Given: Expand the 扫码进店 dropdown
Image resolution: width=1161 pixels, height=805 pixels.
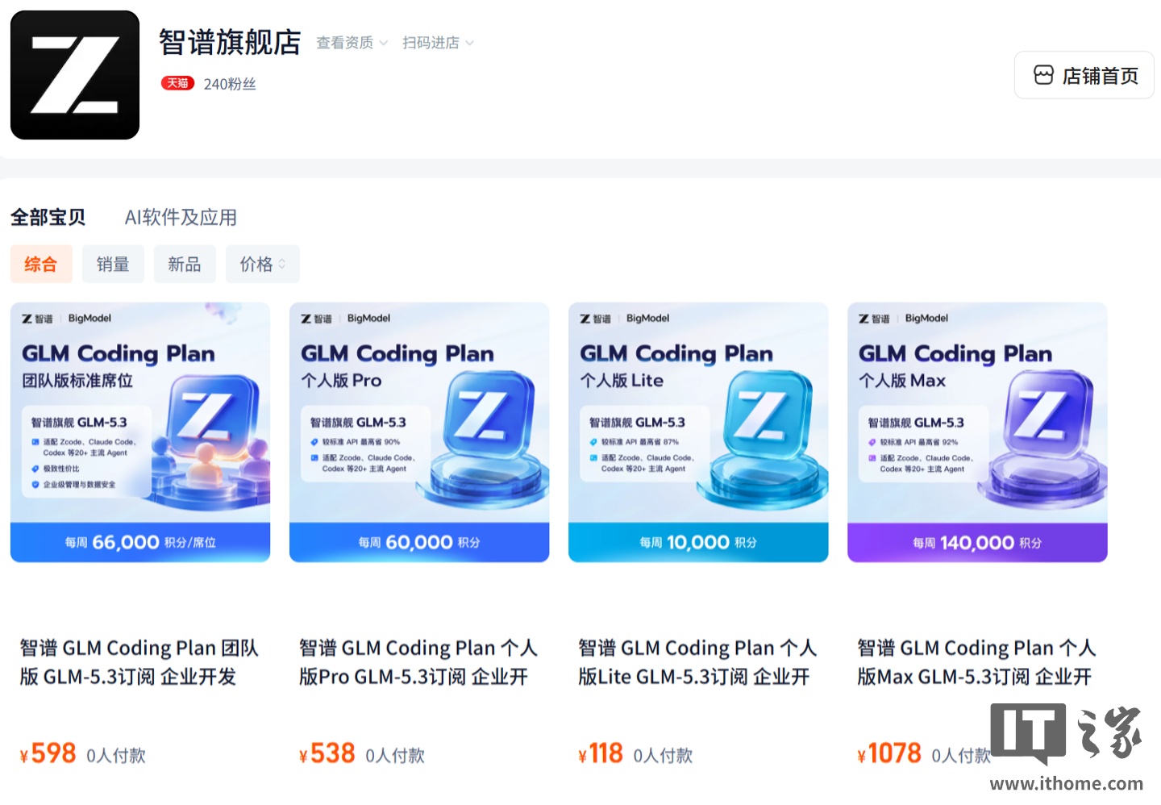Looking at the screenshot, I should (x=438, y=43).
